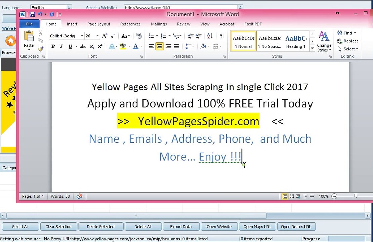This screenshot has width=373, height=242.
Task: Click the zoom slider handle
Action: click(356, 196)
